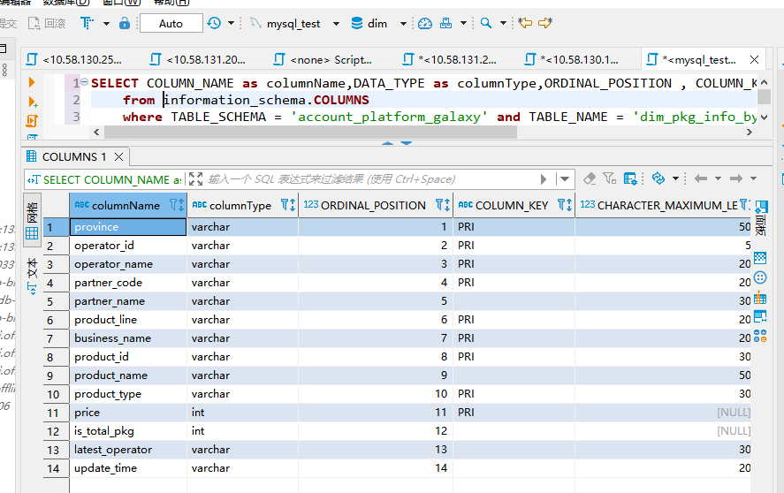Image resolution: width=784 pixels, height=493 pixels.
Task: Open the refresh options dropdown arrow
Action: (x=675, y=178)
